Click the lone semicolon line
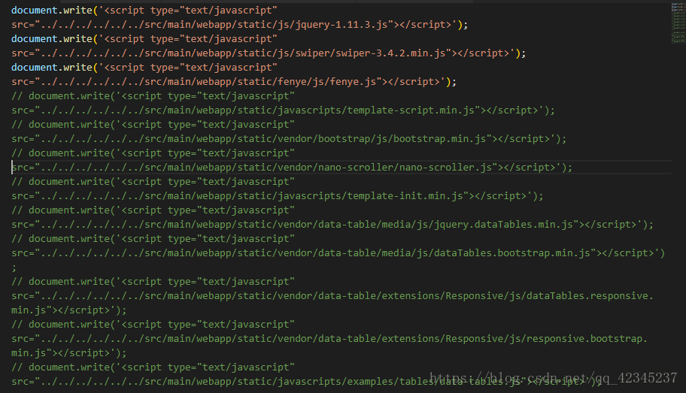The image size is (686, 393). (14, 267)
